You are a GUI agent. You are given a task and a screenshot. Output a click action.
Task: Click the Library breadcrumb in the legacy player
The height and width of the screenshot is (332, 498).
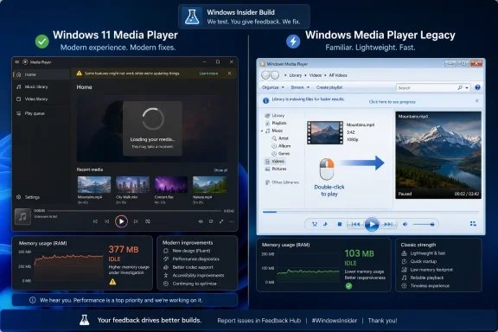[x=296, y=75]
